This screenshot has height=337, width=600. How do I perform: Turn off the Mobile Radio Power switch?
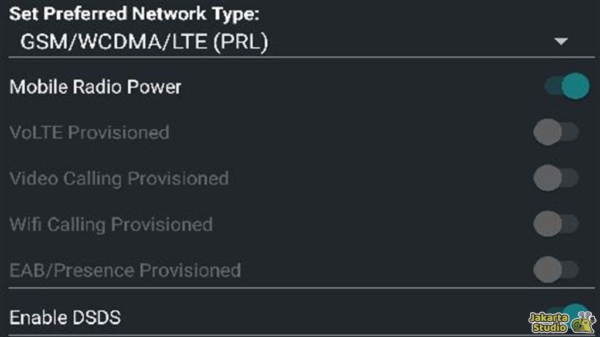(566, 87)
